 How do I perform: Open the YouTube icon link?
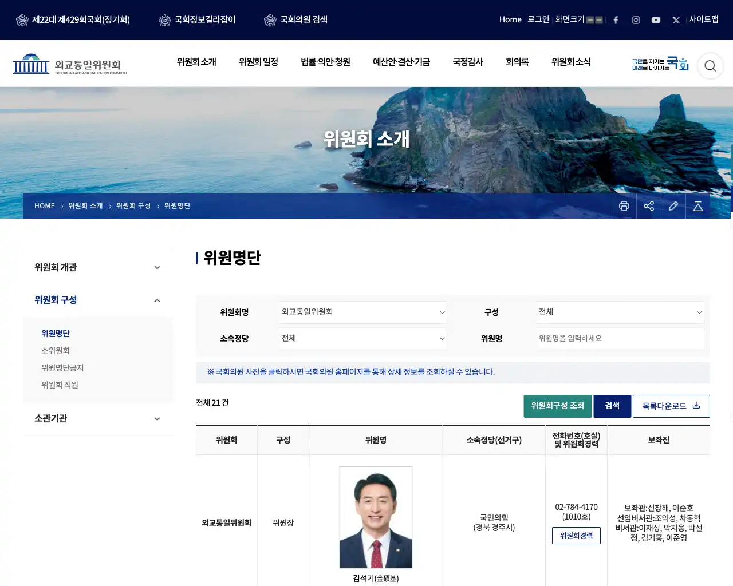[x=656, y=20]
